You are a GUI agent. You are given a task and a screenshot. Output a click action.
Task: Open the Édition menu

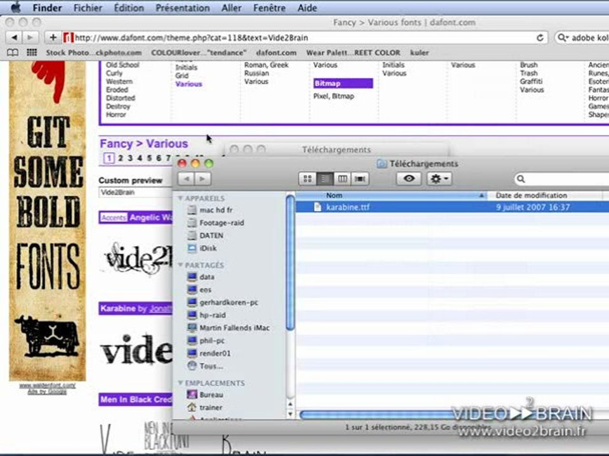click(129, 8)
